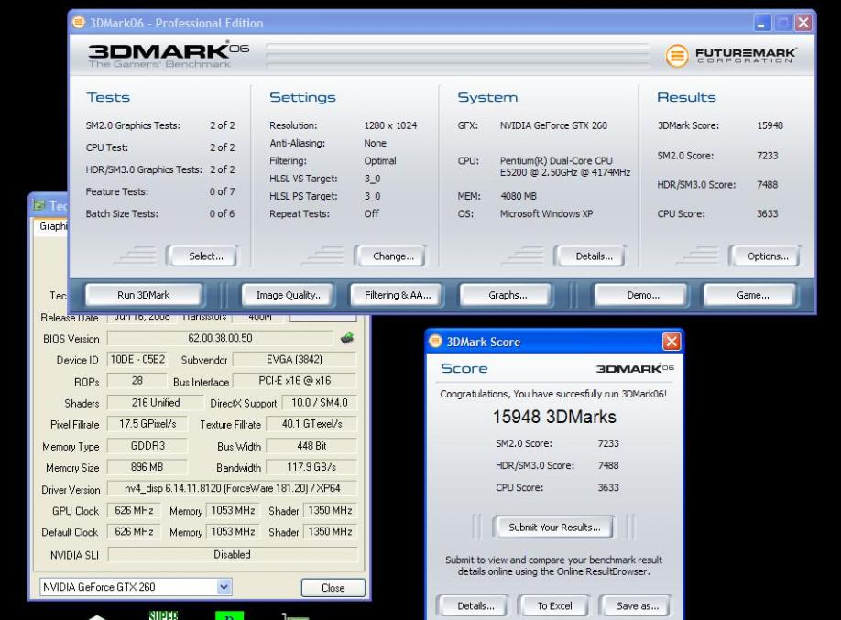Close the 3DMark Score dialog
This screenshot has width=841, height=620.
coord(672,341)
